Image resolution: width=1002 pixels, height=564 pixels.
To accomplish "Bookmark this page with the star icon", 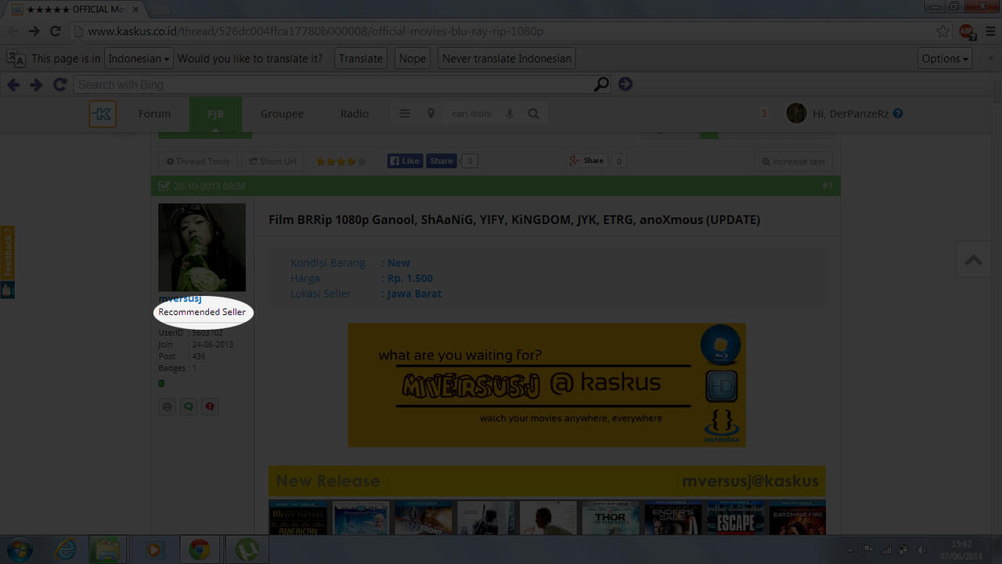I will (x=943, y=31).
